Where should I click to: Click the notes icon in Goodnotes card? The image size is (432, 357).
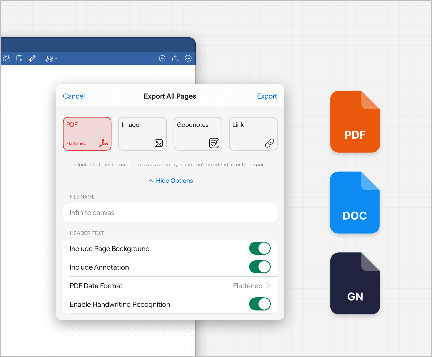214,143
